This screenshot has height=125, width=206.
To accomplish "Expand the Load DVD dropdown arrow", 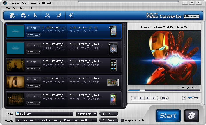I will tap(28, 15).
